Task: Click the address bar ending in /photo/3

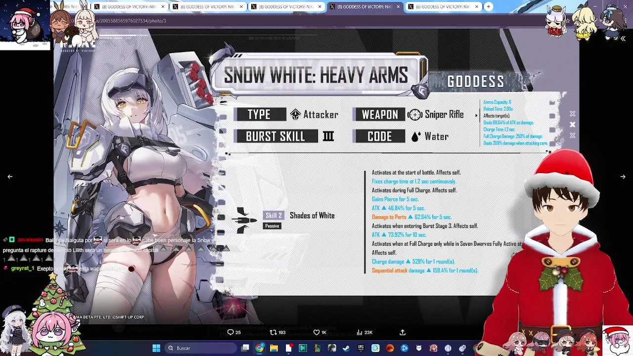Action: pyautogui.click(x=316, y=21)
